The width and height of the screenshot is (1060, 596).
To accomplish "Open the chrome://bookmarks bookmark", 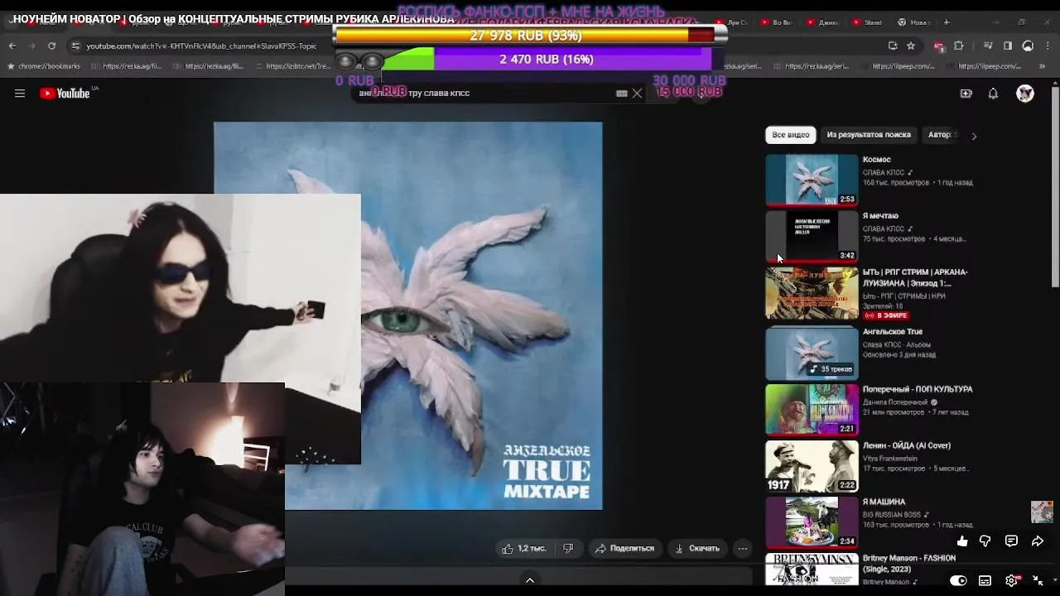I will (44, 66).
